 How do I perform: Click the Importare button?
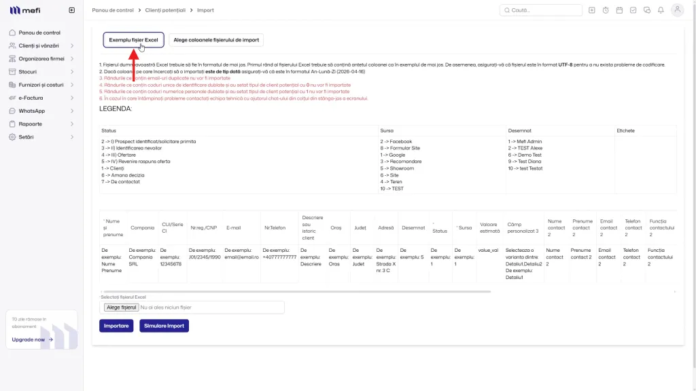point(116,326)
